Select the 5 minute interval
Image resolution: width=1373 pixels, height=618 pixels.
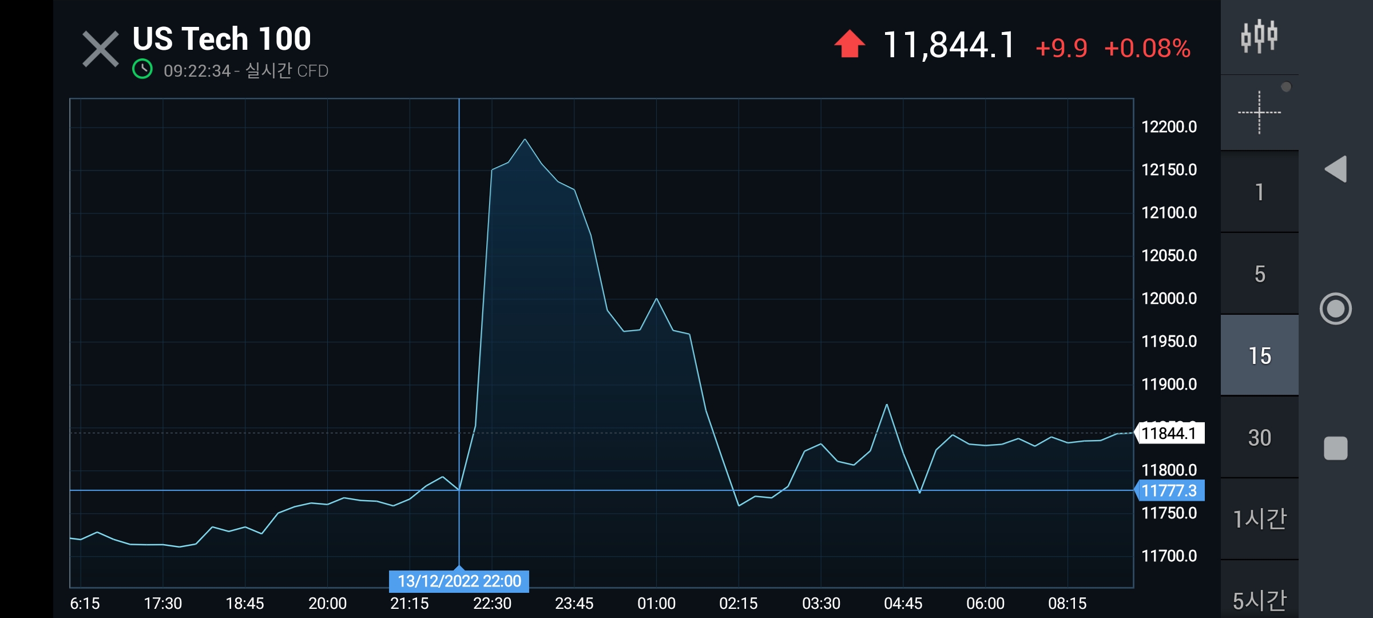click(x=1259, y=274)
